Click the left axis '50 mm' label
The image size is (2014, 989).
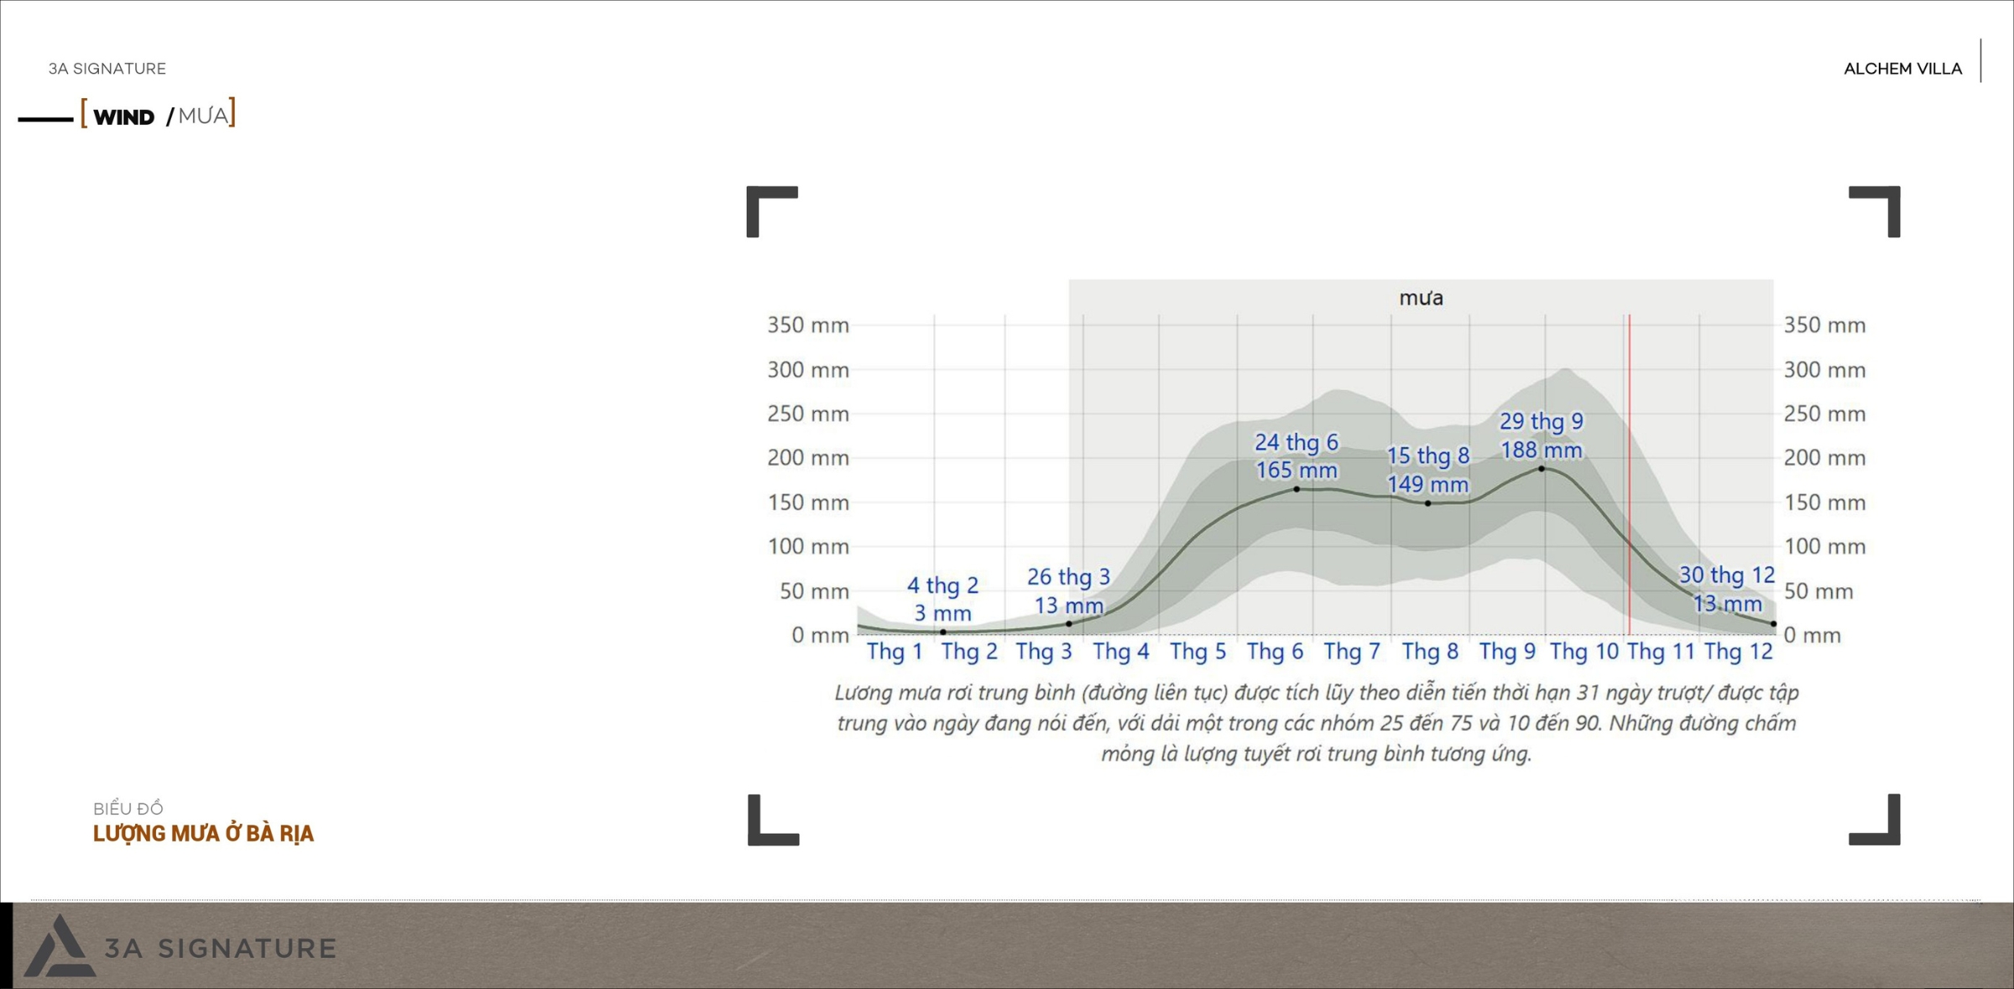click(814, 591)
